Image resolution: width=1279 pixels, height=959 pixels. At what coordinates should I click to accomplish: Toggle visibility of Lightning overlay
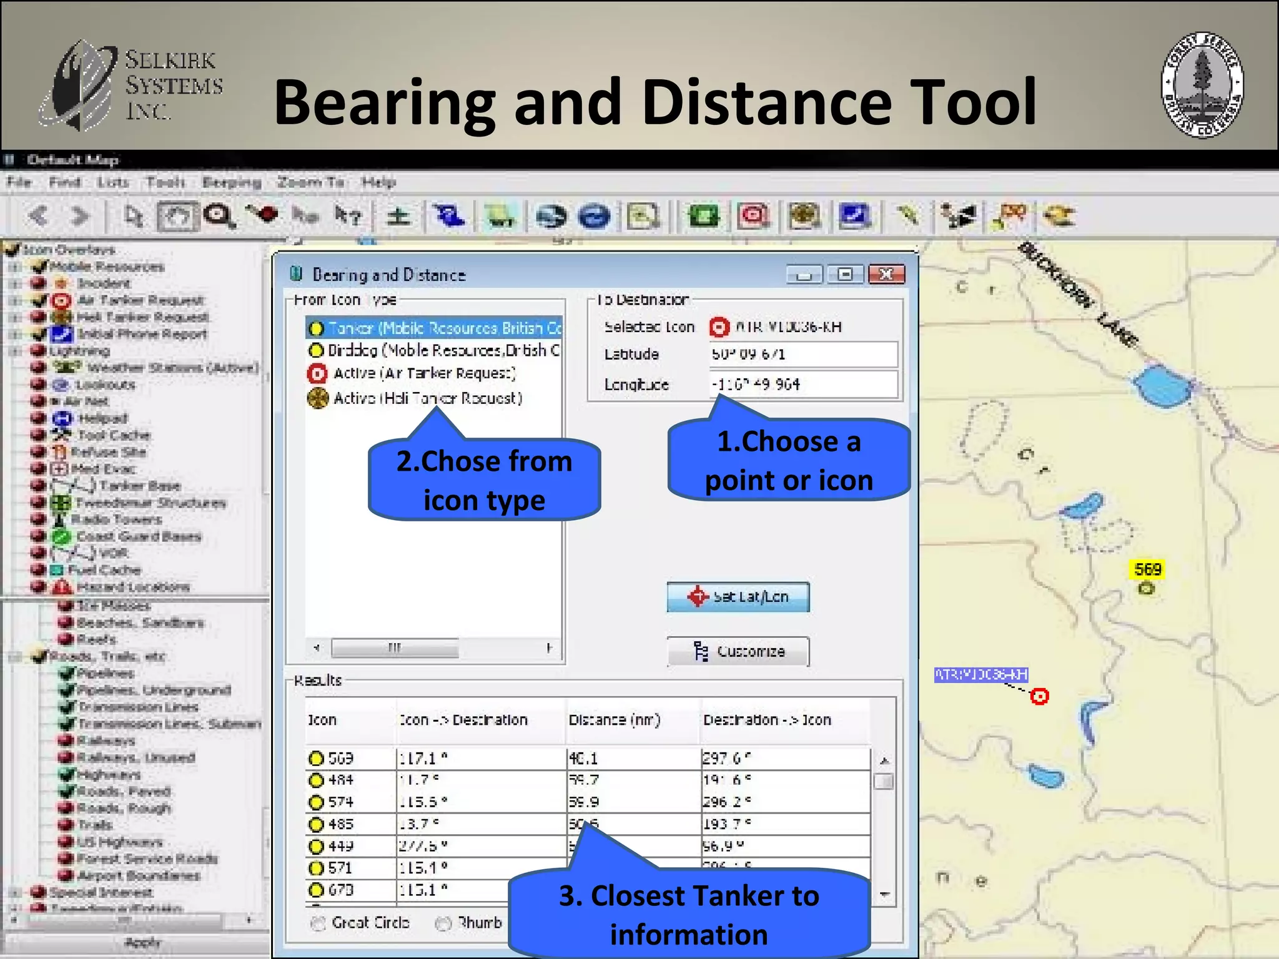pyautogui.click(x=38, y=351)
